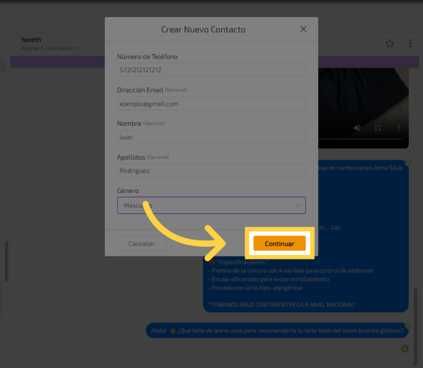This screenshot has width=423, height=368.
Task: Click the Cancelar button
Action: 142,244
